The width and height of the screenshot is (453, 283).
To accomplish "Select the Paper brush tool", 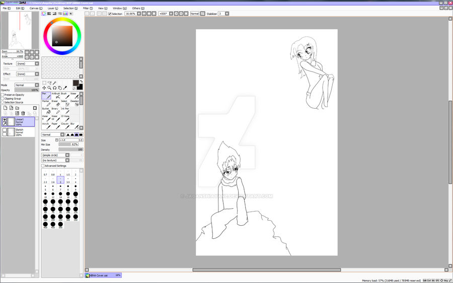I will 56,126.
